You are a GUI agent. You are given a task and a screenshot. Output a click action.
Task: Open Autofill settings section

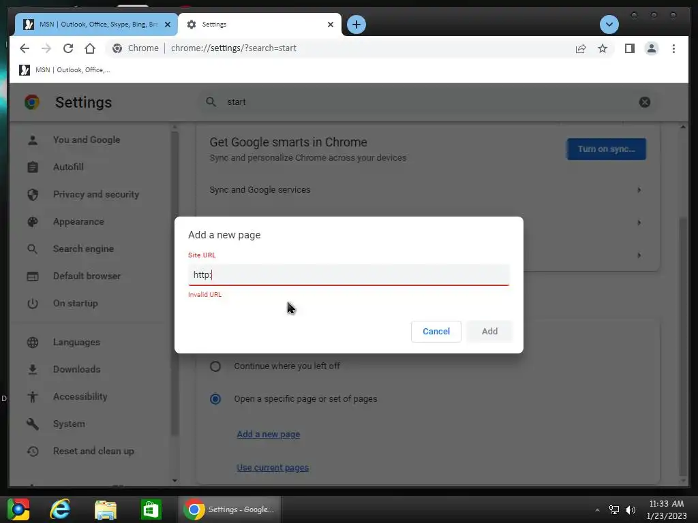tap(68, 168)
